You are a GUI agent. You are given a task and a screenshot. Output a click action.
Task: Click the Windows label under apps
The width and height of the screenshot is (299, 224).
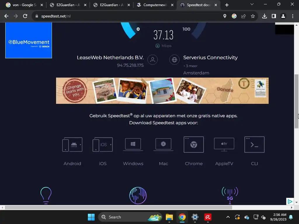coord(133,164)
